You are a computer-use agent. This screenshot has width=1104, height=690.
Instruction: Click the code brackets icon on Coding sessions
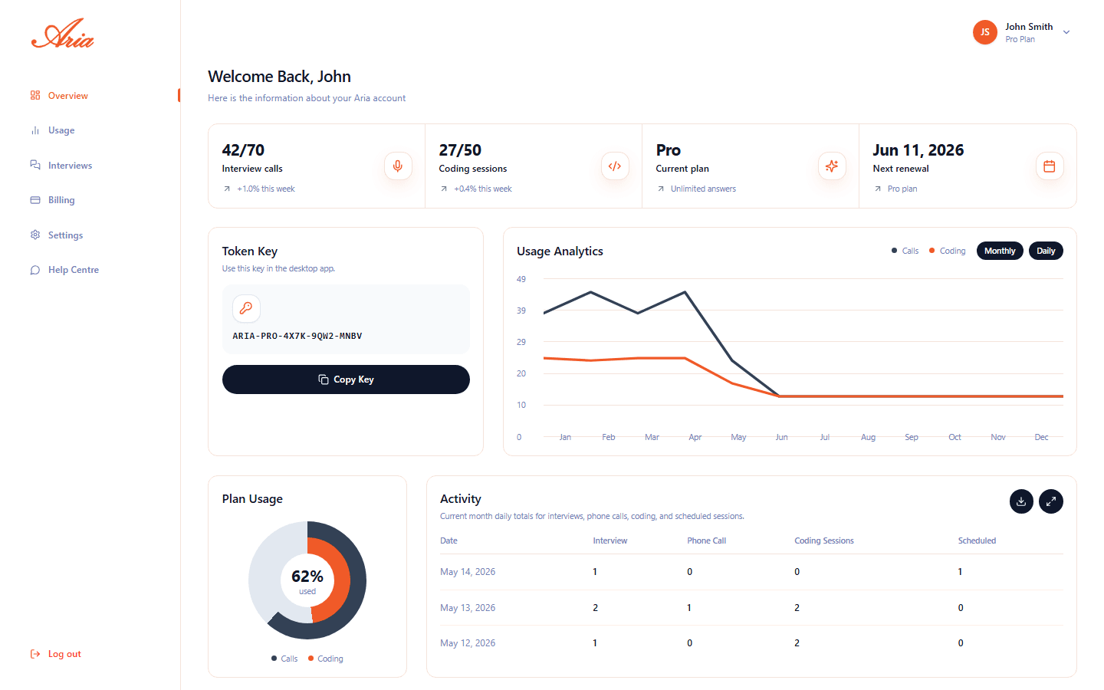[x=615, y=166]
